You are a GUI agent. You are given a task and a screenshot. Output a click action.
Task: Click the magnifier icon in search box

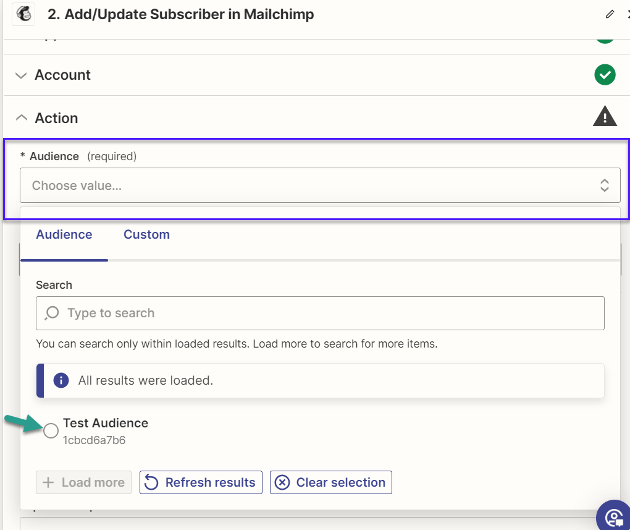pos(52,313)
